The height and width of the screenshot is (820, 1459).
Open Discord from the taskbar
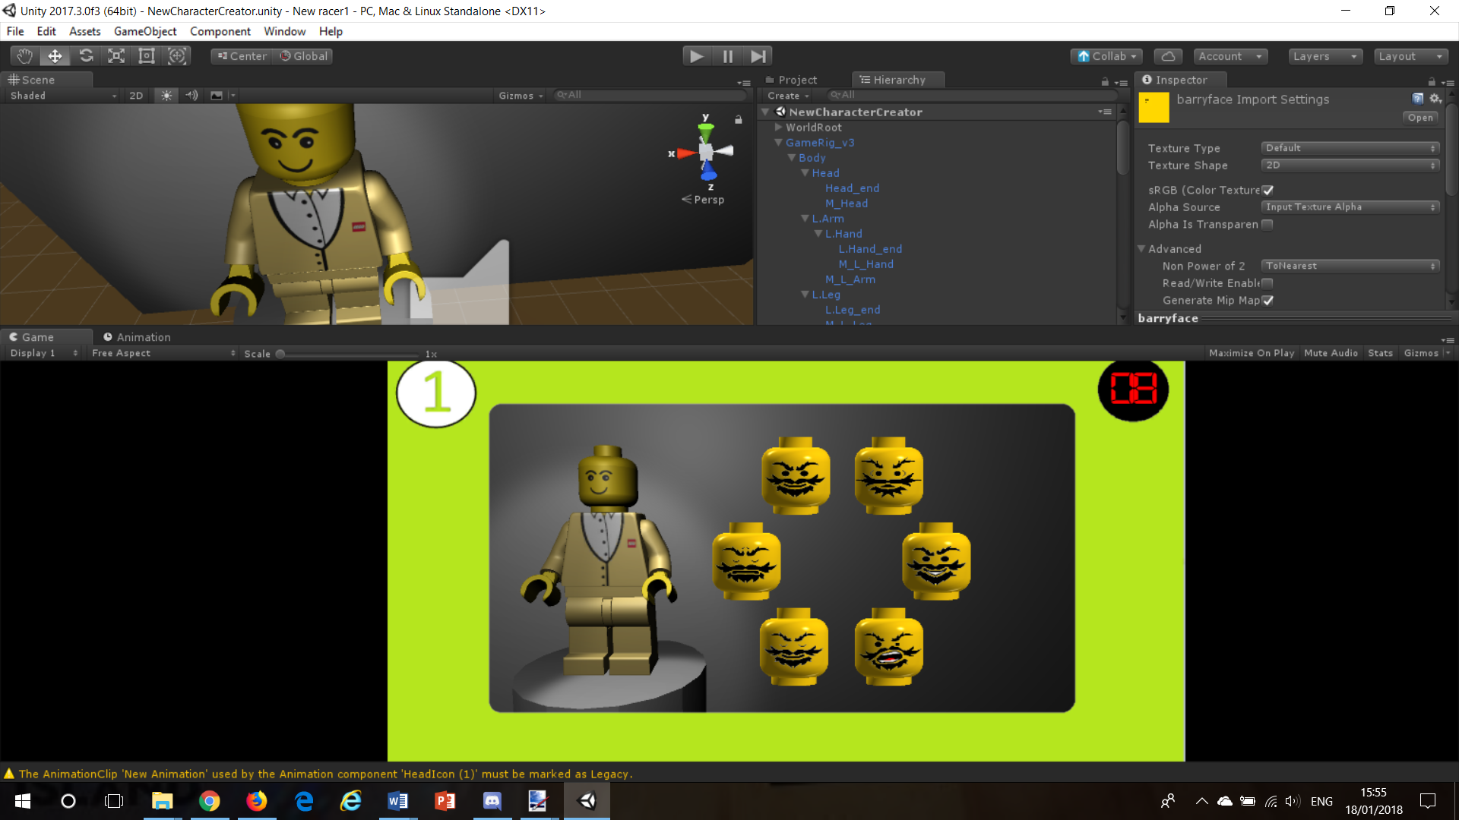point(492,801)
